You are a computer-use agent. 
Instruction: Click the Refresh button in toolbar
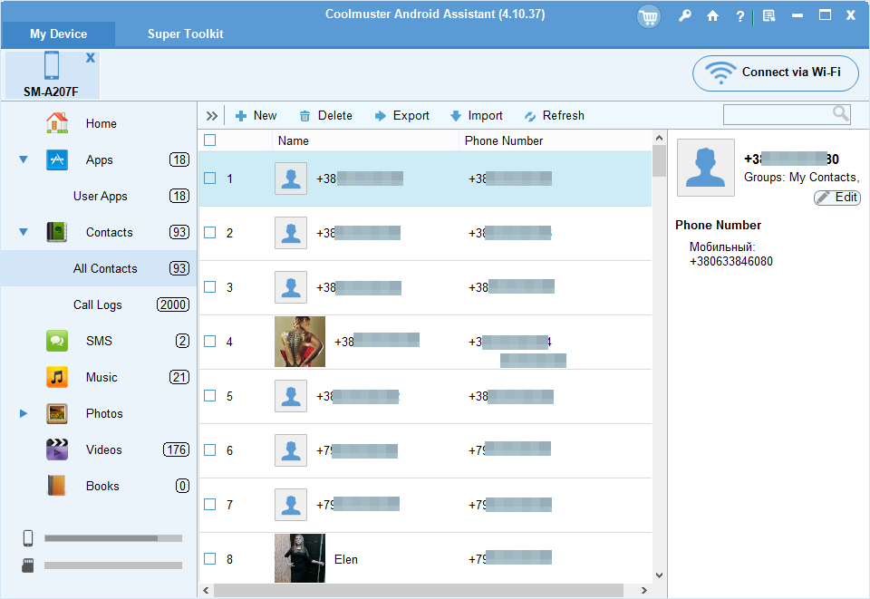tap(554, 115)
